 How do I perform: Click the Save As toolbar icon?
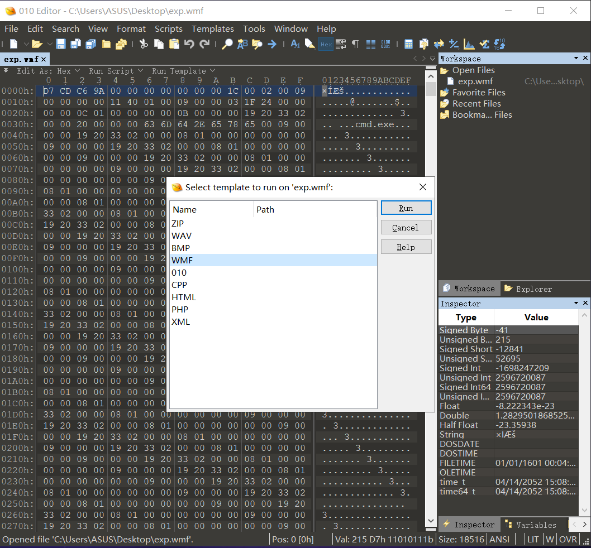(x=76, y=44)
